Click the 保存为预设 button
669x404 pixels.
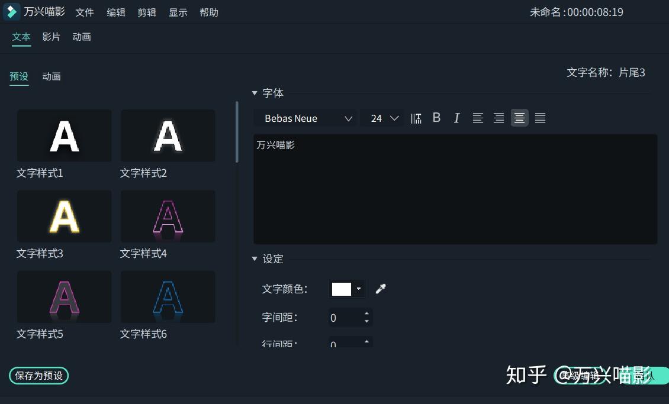coord(39,376)
